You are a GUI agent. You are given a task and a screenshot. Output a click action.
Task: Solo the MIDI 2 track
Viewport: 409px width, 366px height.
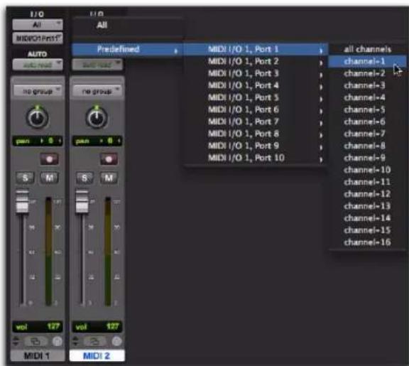click(x=84, y=178)
